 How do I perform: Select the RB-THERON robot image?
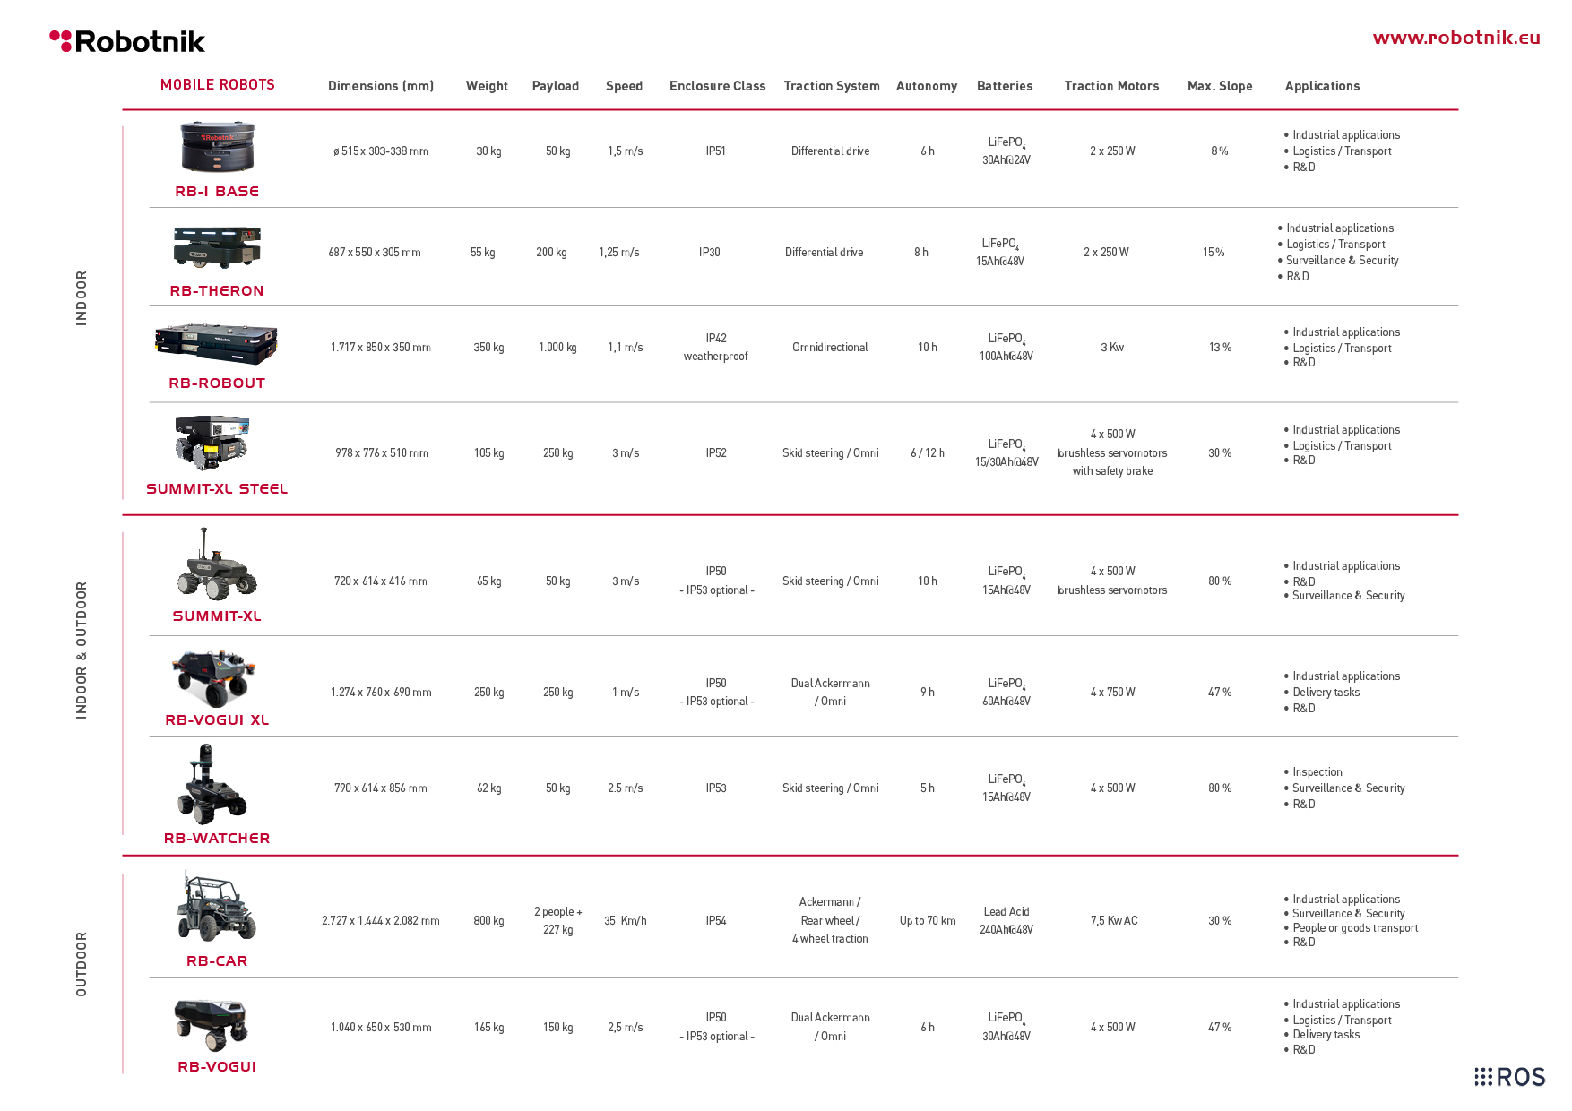coord(217,247)
